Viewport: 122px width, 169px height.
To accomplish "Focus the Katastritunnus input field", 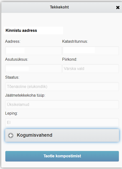I will tap(91, 51).
